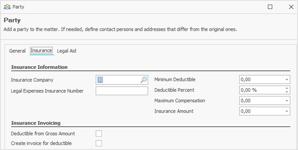This screenshot has width=298, height=150.
Task: Switch to the General tab
Action: pyautogui.click(x=17, y=51)
